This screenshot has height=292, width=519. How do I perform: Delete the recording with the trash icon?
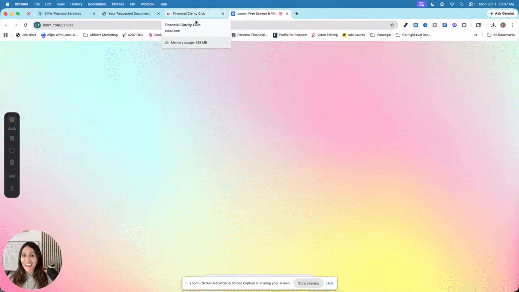[x=12, y=162]
